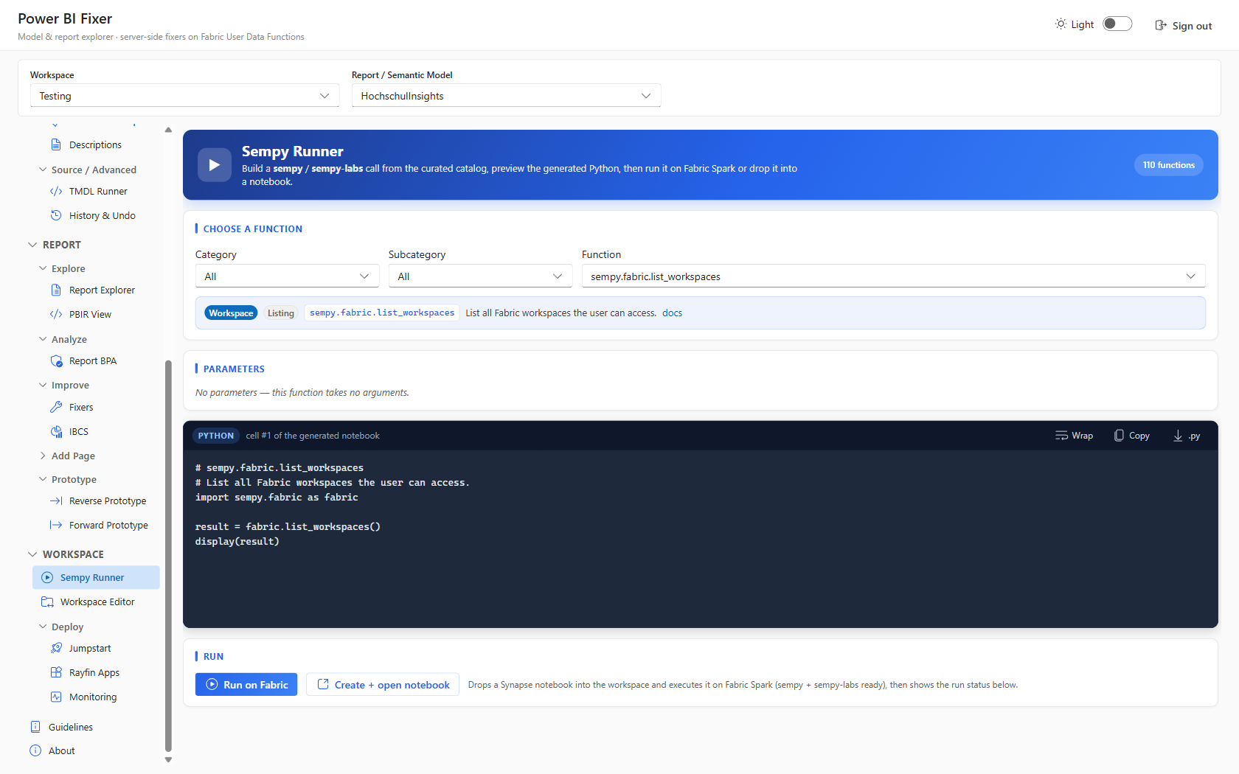Click the Guidelines info icon
This screenshot has width=1239, height=774.
[x=35, y=727]
